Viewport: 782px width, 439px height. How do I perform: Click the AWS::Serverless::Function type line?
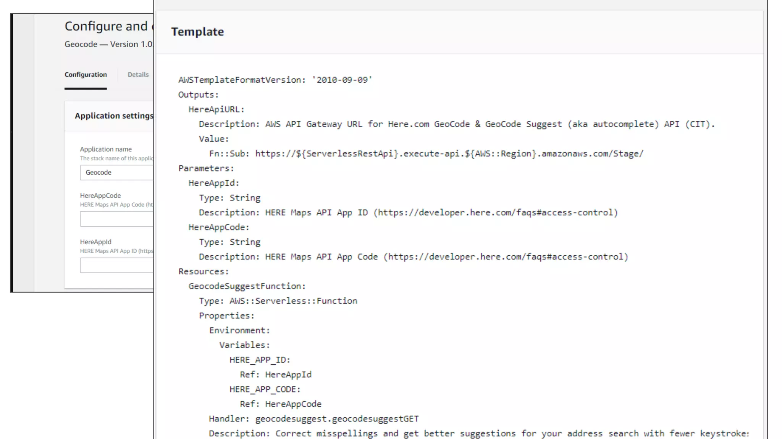coord(278,301)
